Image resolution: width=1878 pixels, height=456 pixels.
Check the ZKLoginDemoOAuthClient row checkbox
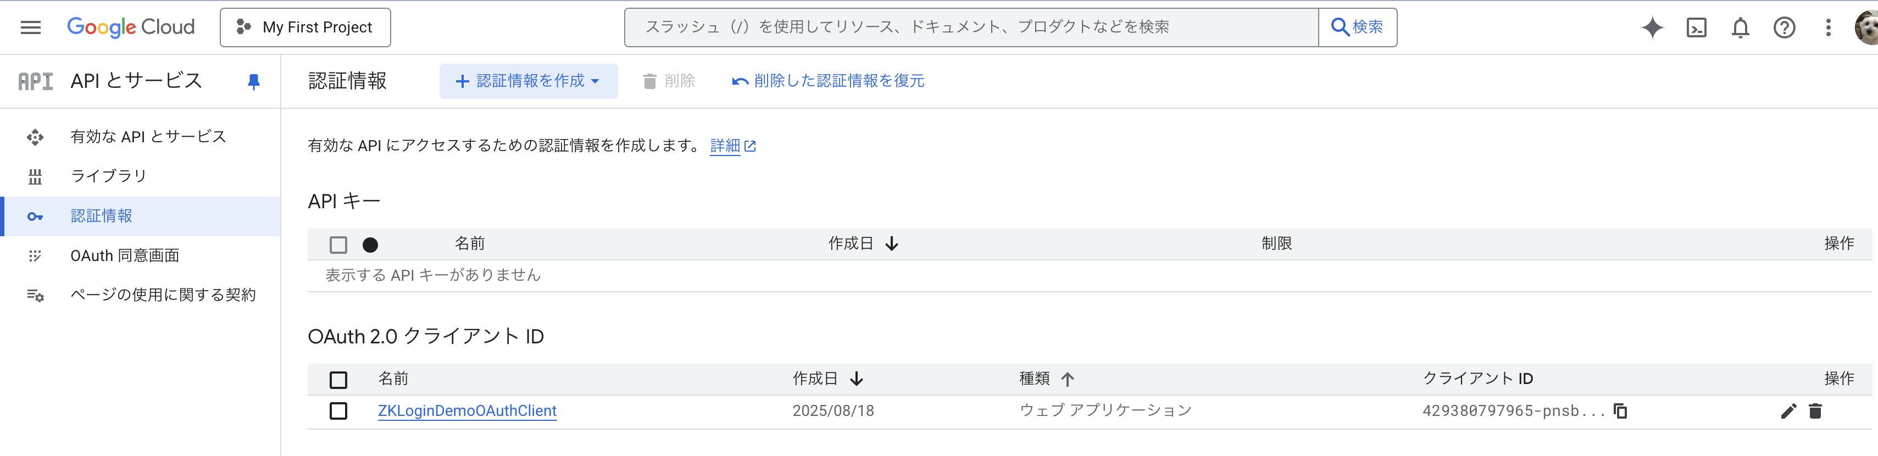point(338,411)
